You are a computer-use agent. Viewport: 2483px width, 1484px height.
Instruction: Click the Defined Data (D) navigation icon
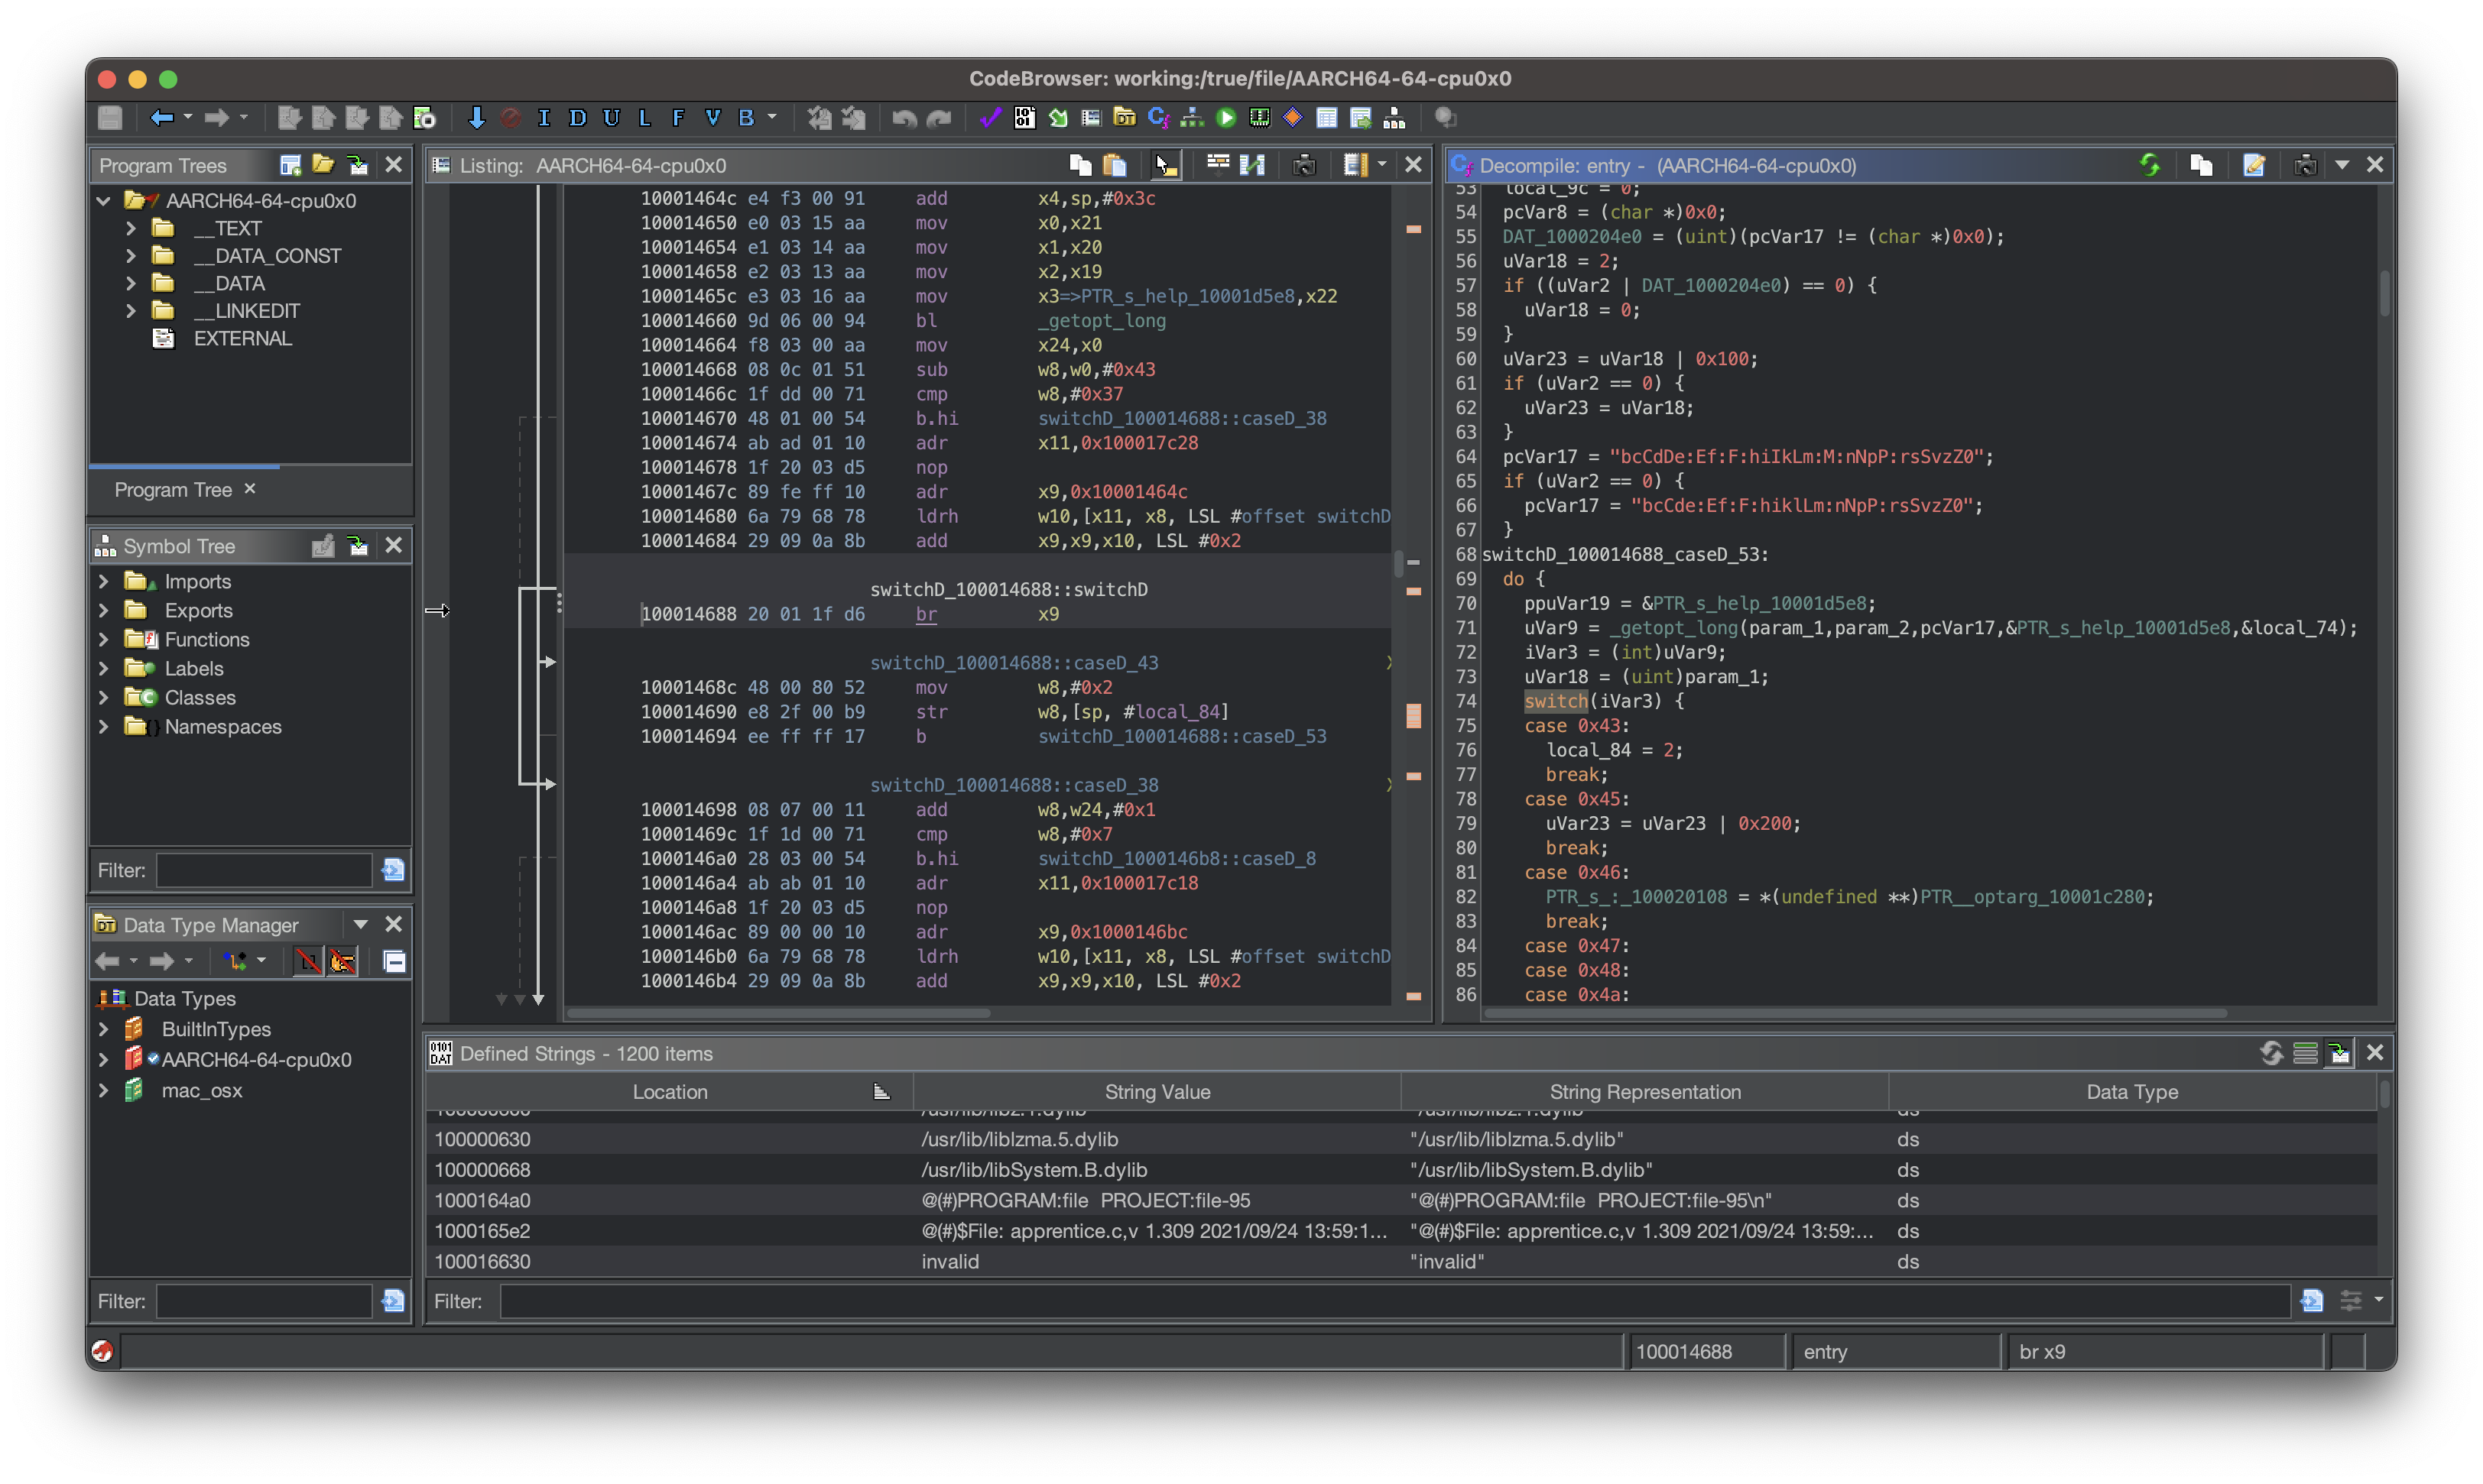click(x=577, y=118)
